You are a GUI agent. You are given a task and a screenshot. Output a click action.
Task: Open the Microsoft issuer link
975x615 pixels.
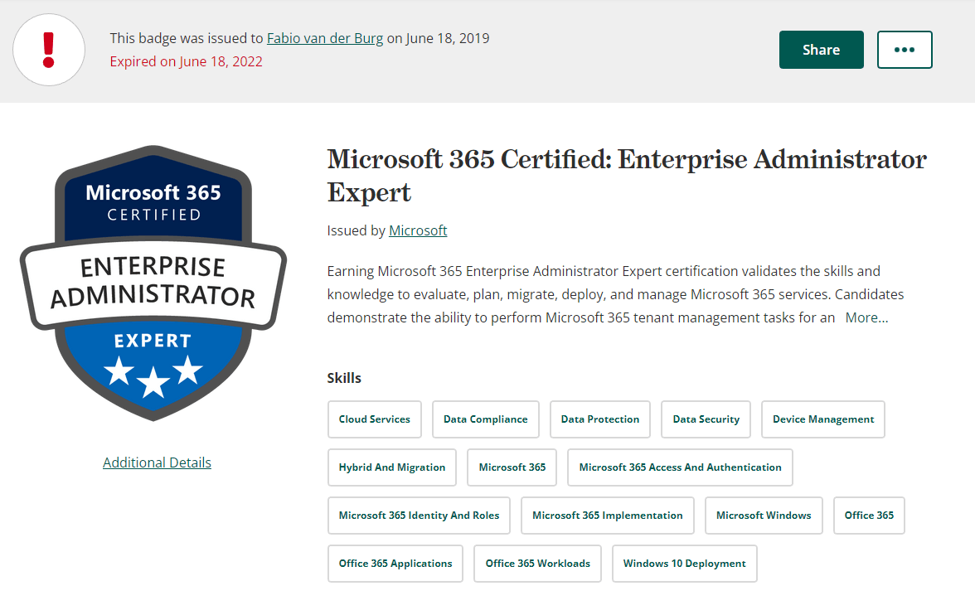tap(418, 230)
